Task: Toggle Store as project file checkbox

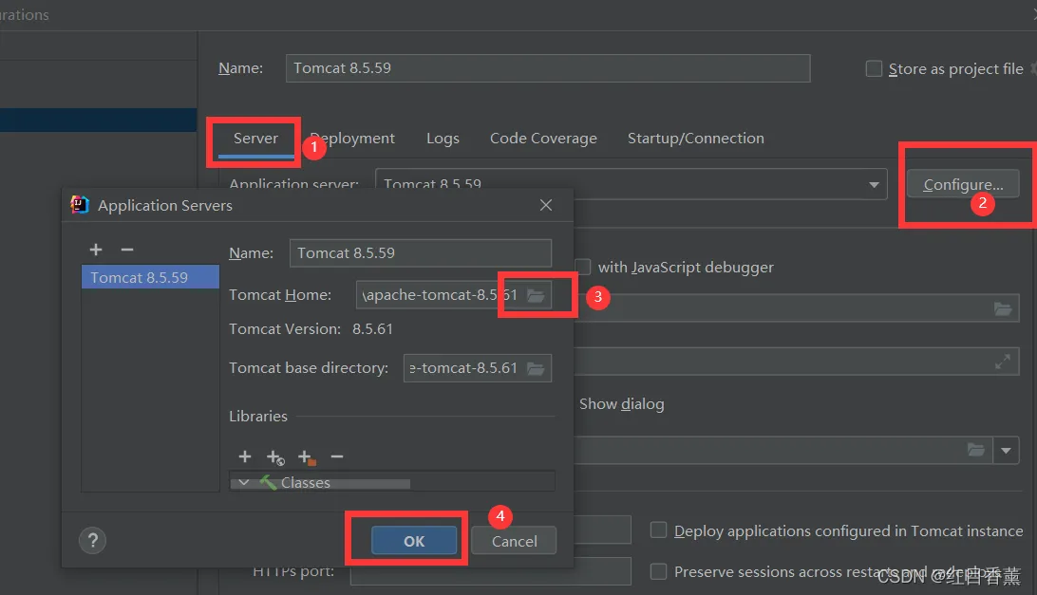Action: click(874, 68)
